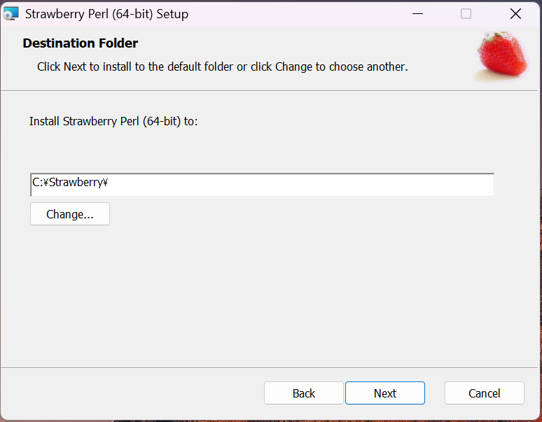Click the "Click Next to install" instruction text
The height and width of the screenshot is (422, 542).
click(x=222, y=67)
